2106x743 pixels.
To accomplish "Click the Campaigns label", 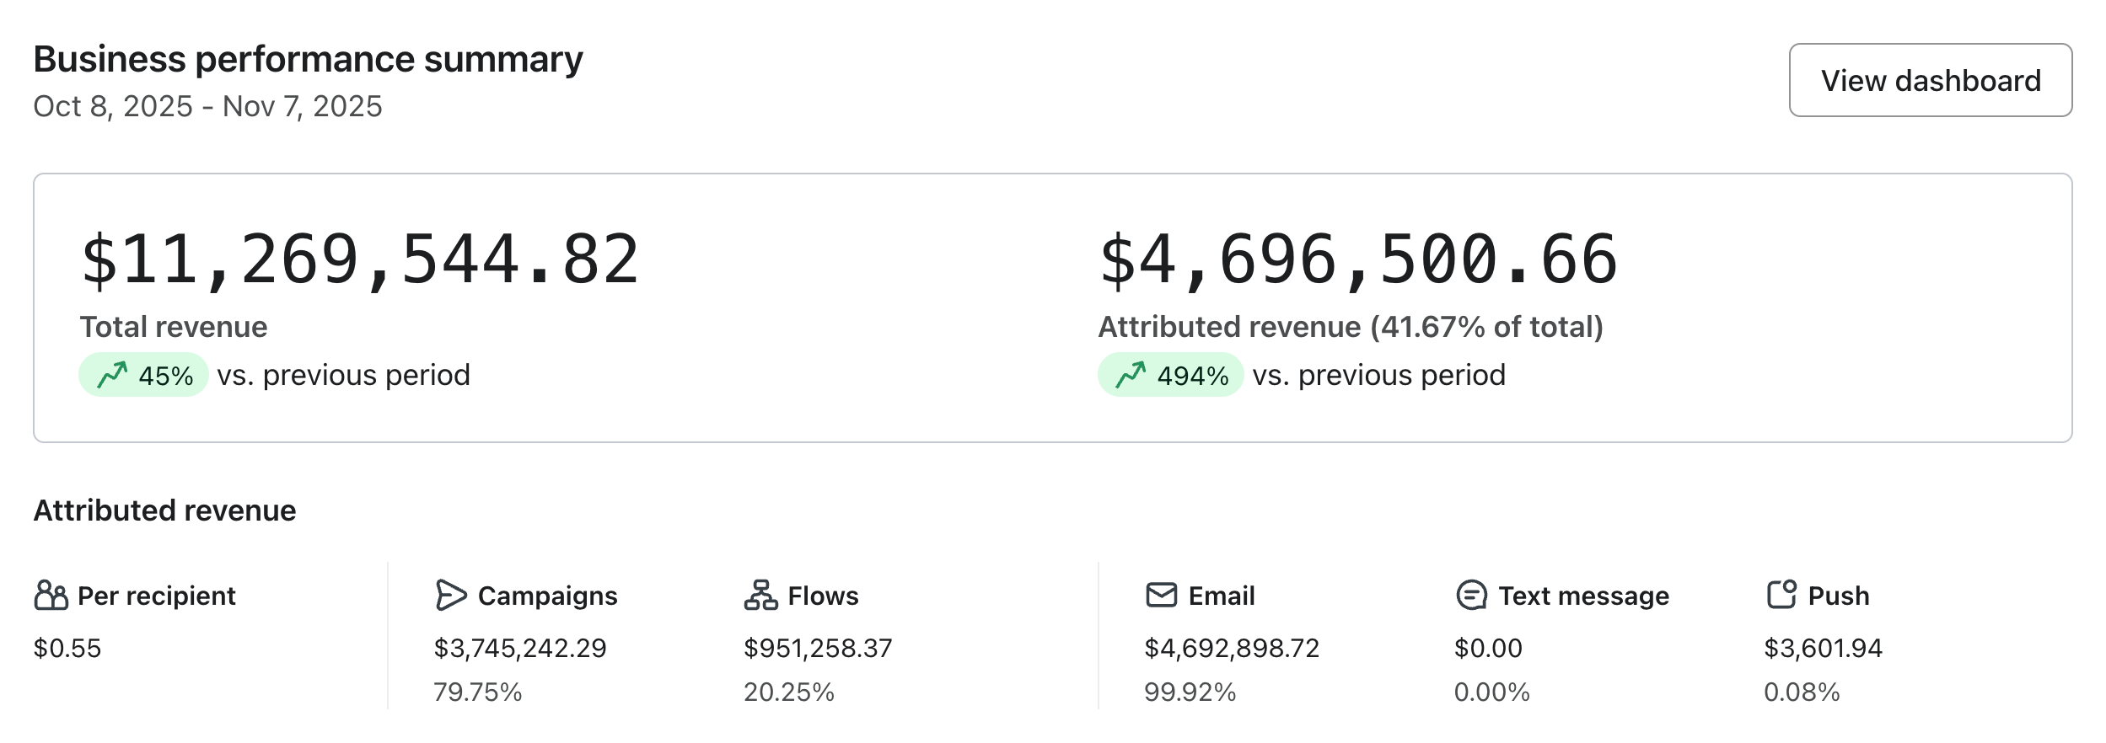I will click(547, 596).
